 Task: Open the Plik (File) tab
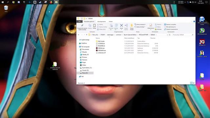click(x=79, y=22)
